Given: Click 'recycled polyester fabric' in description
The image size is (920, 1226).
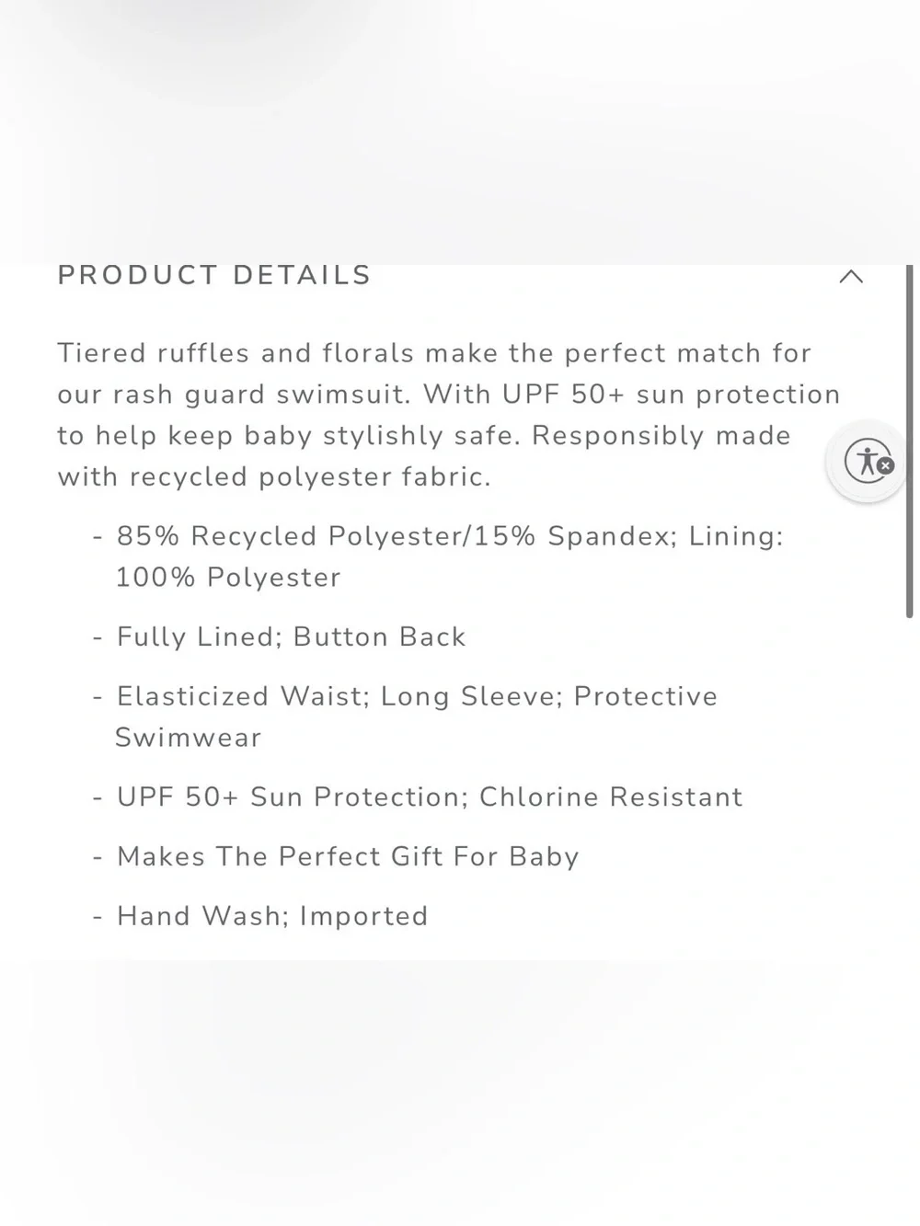Looking at the screenshot, I should (x=309, y=477).
